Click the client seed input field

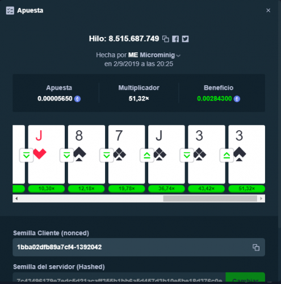click(139, 247)
